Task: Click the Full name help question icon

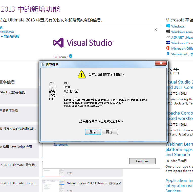Action: click(71, 56)
